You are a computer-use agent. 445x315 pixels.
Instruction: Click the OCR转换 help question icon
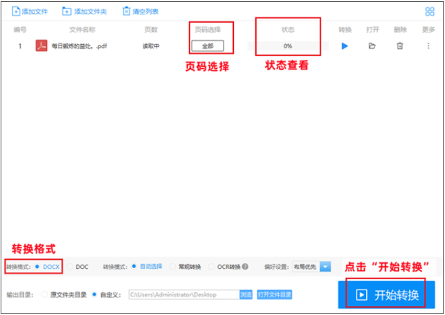[x=245, y=267]
